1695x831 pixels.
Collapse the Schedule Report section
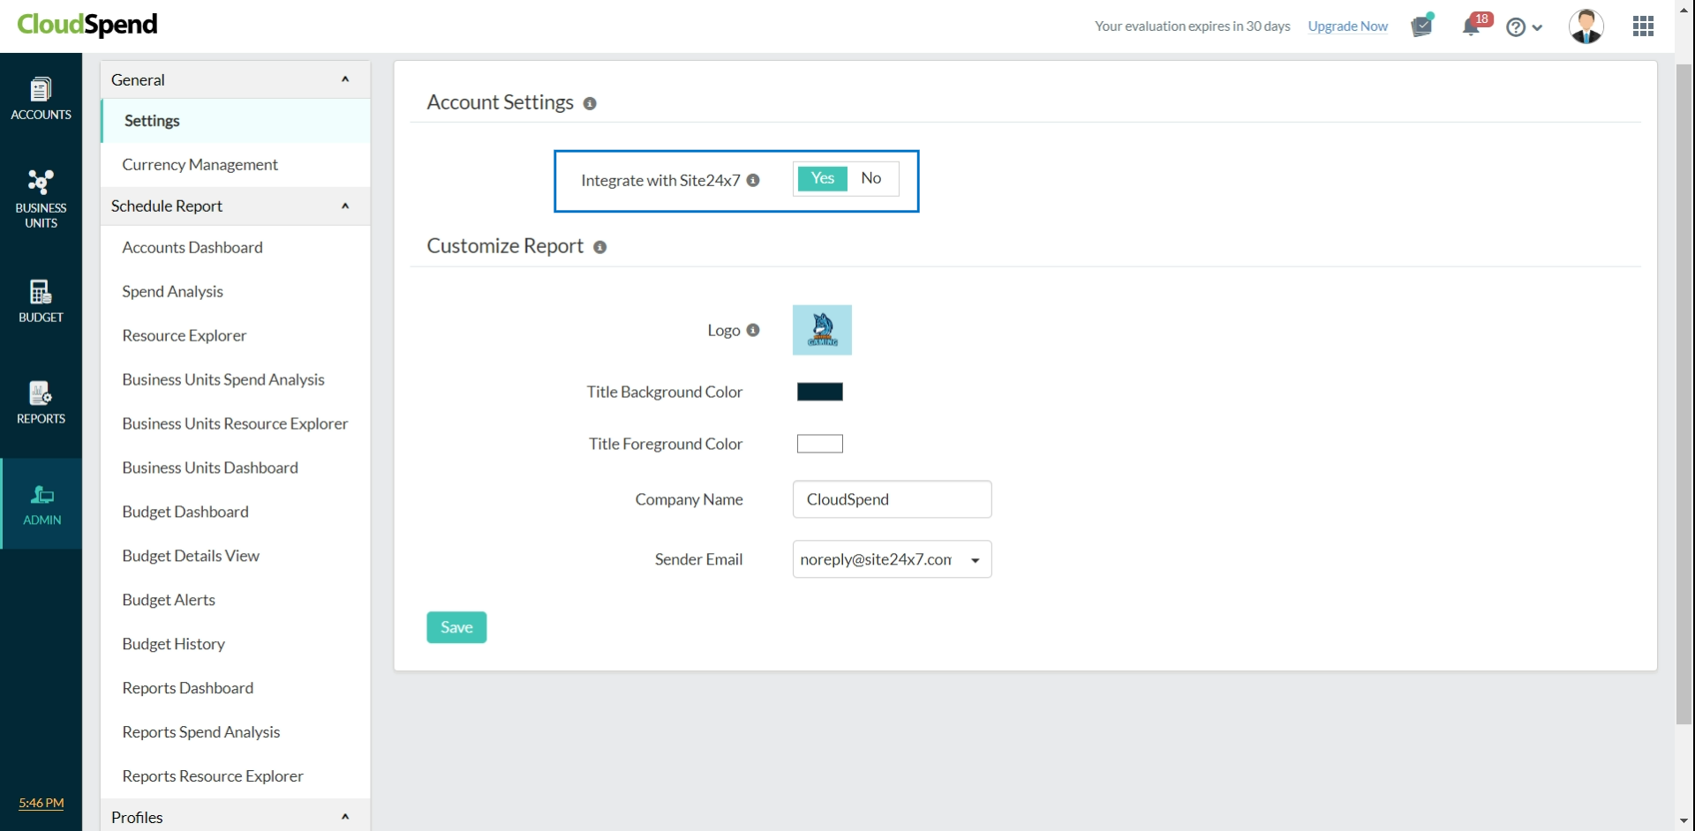(345, 206)
